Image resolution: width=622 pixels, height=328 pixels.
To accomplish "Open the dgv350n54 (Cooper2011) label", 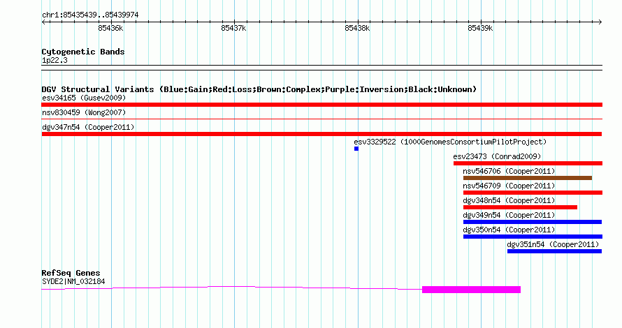I will tap(509, 230).
